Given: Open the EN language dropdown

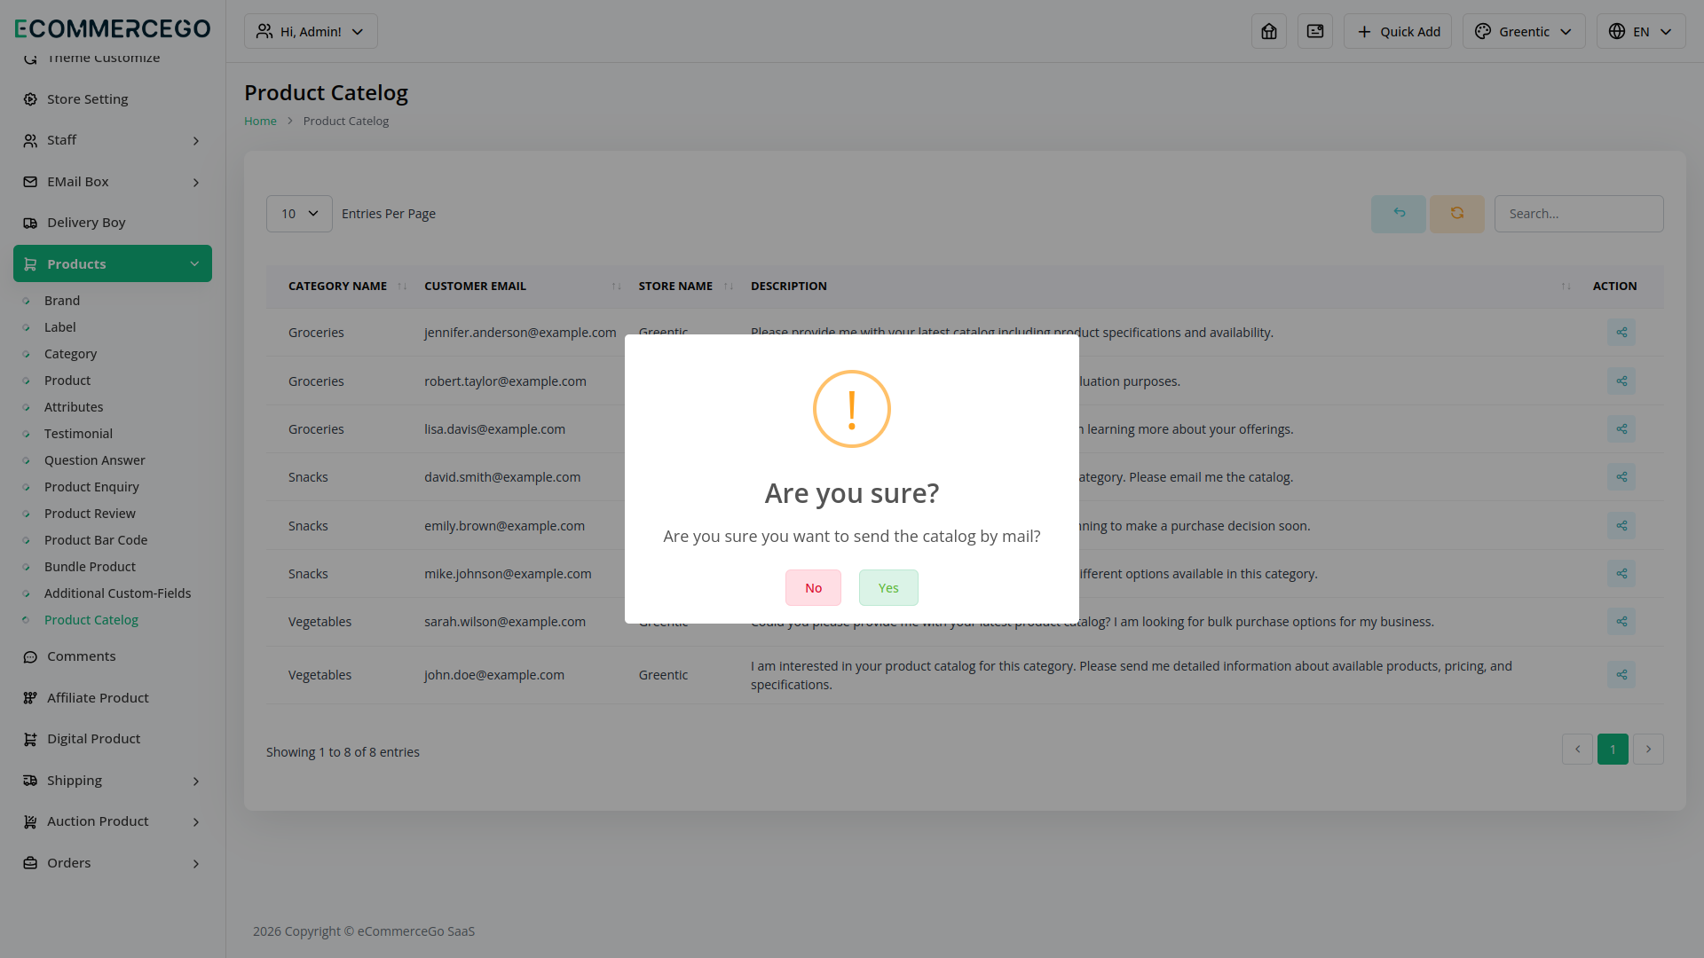Looking at the screenshot, I should 1641,31.
